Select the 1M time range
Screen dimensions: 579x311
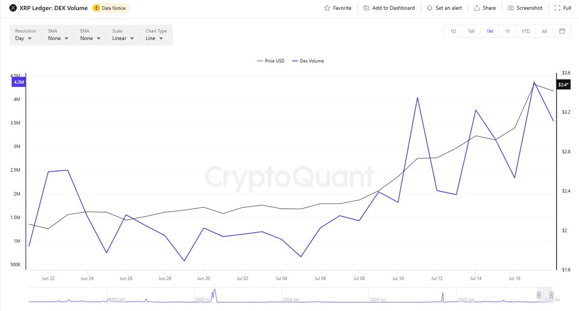click(x=490, y=31)
